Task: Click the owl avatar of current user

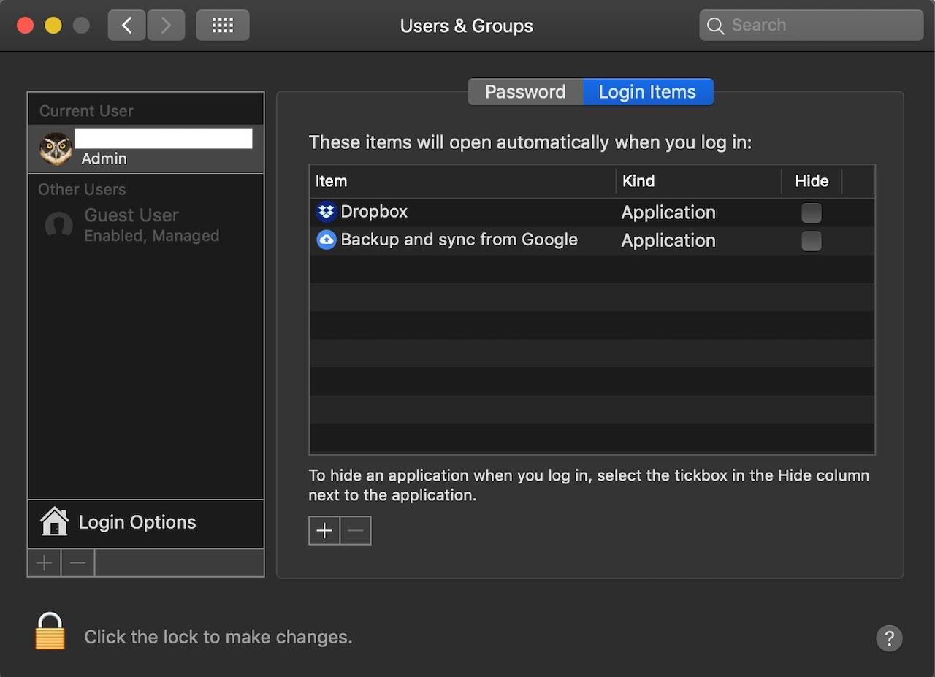Action: coord(56,148)
